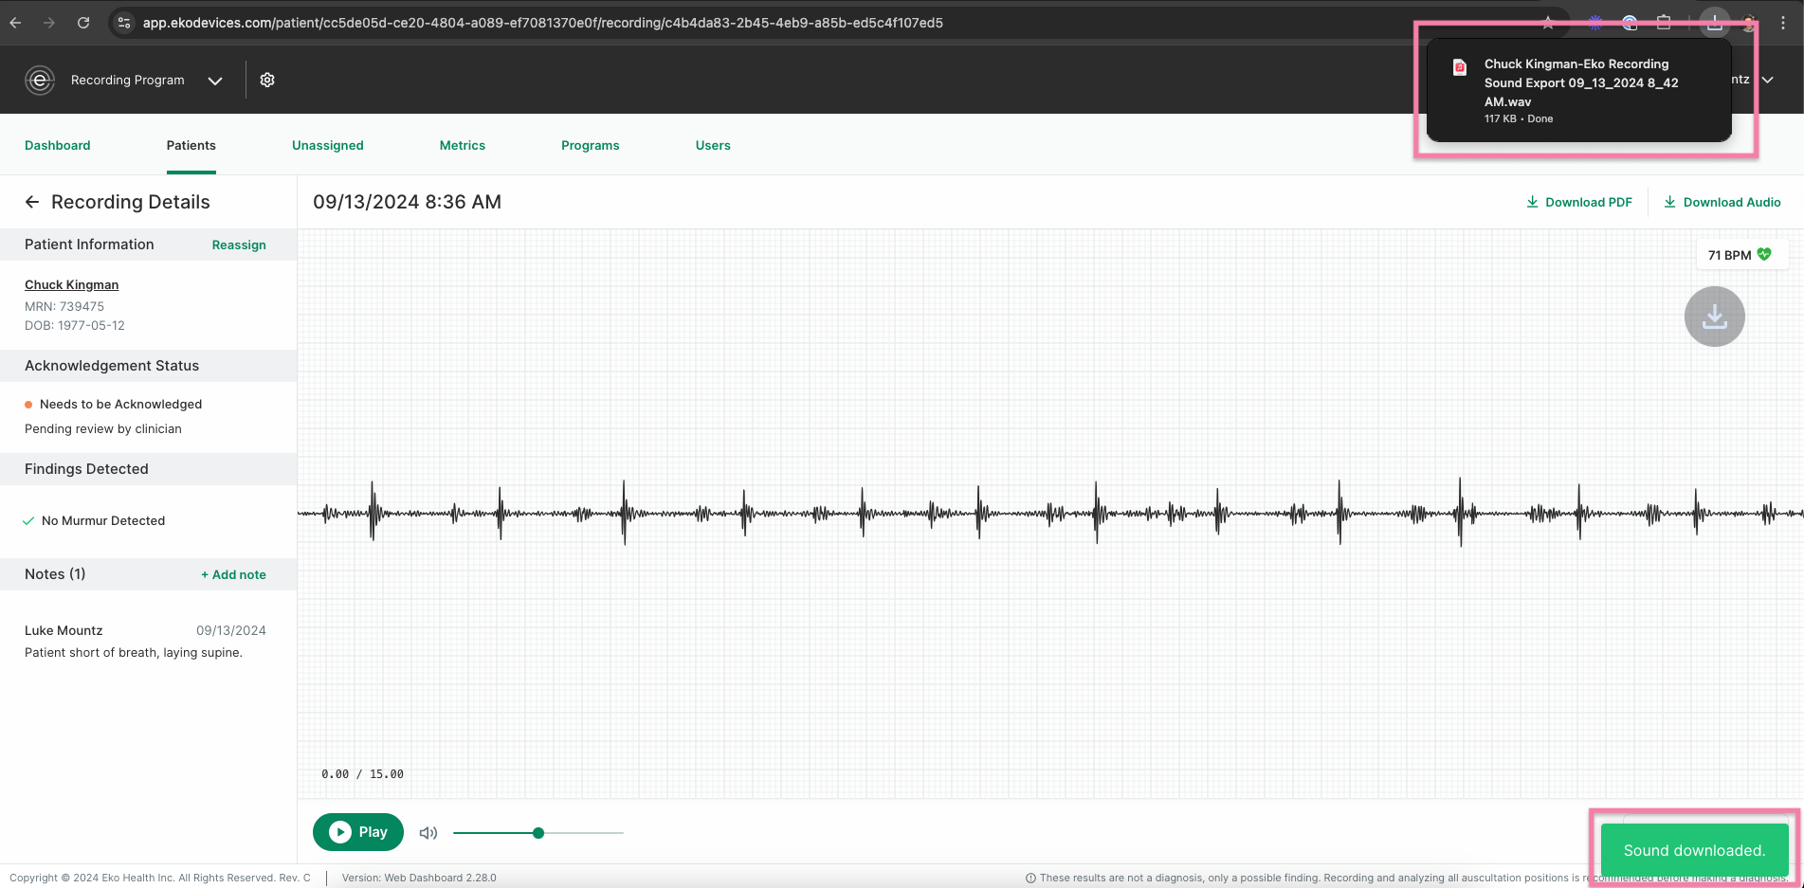This screenshot has width=1804, height=888.
Task: Click the DOB: 1977-05-12 text
Action: pyautogui.click(x=75, y=325)
